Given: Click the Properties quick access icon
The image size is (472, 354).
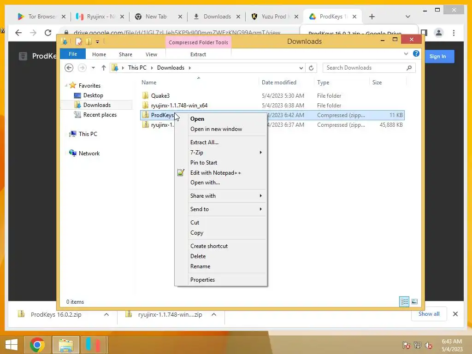Looking at the screenshot, I should coord(78,41).
